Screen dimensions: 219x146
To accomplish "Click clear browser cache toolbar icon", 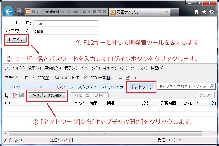I will tap(14, 95).
